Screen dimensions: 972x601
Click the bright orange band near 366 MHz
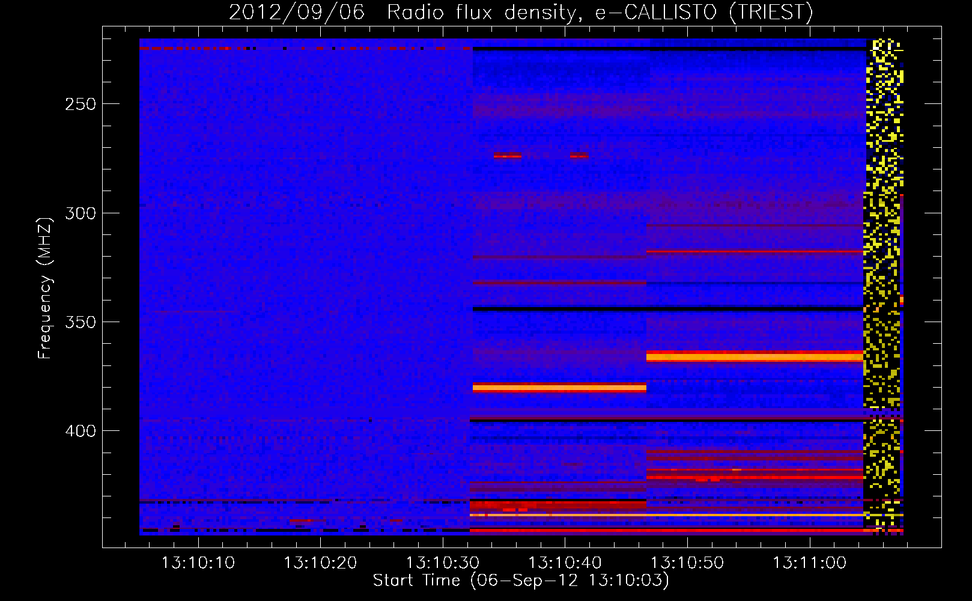coord(755,356)
